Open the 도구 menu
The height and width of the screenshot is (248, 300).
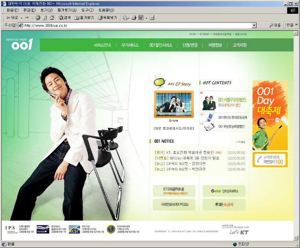[87, 10]
